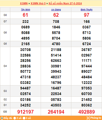
Task: Open the Bình Thuận province link
Action: pos(86,10)
